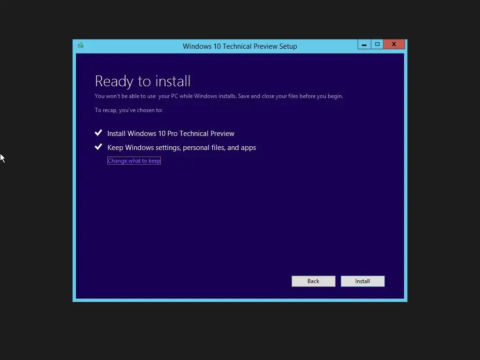Click "Install Windows 10 Pro Technical Preview" text
The height and width of the screenshot is (360, 480).
171,134
